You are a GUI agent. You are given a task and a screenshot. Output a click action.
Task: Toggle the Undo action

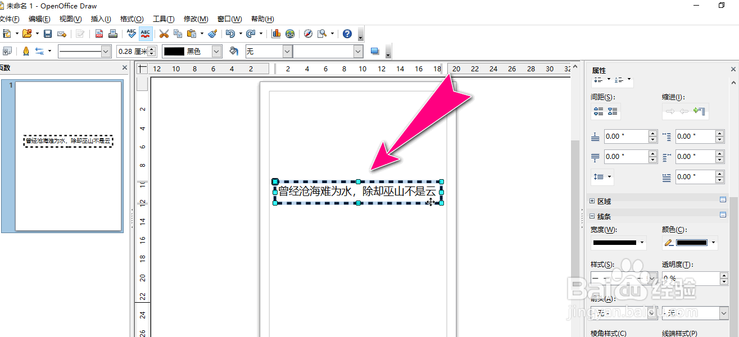tap(230, 34)
